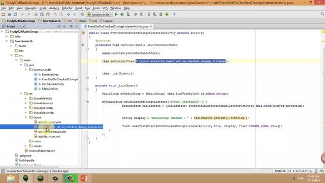Open the File menu
This screenshot has height=183, width=325.
tap(4, 8)
